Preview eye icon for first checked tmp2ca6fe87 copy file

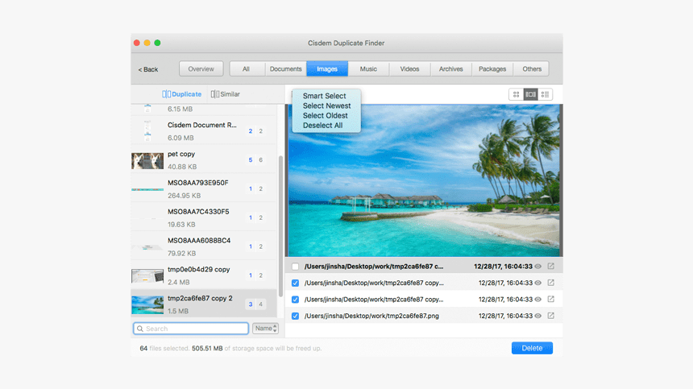click(537, 283)
